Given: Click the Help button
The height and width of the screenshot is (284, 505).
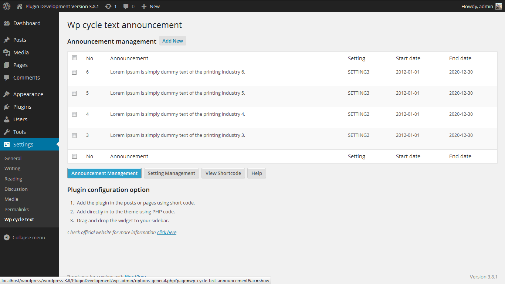Looking at the screenshot, I should [257, 173].
